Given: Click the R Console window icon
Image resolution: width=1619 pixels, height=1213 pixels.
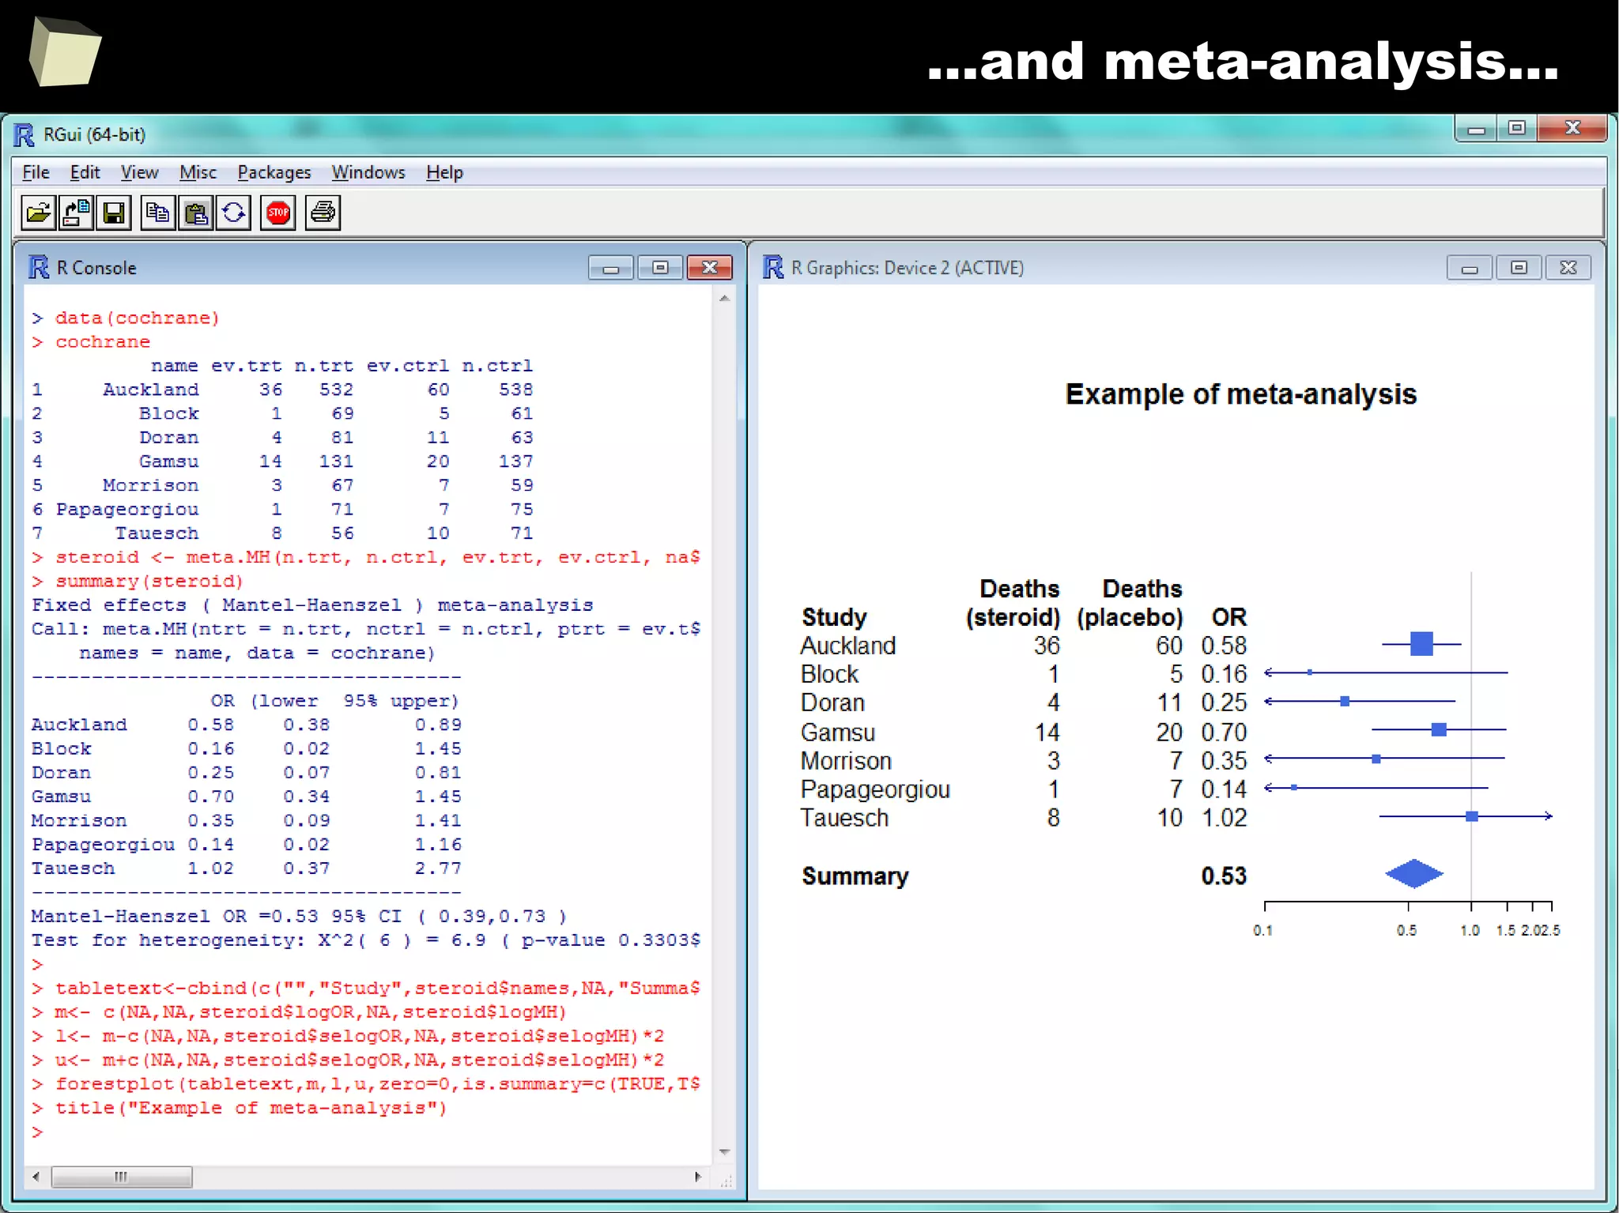Looking at the screenshot, I should [39, 267].
